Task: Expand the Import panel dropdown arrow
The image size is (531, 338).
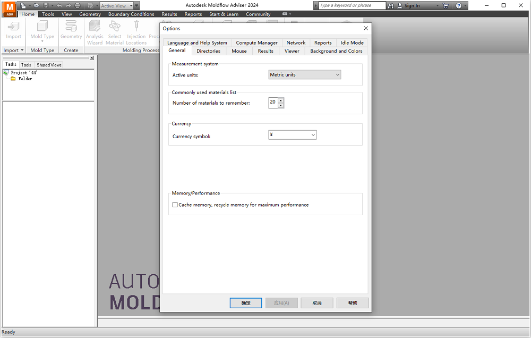Action: point(22,50)
